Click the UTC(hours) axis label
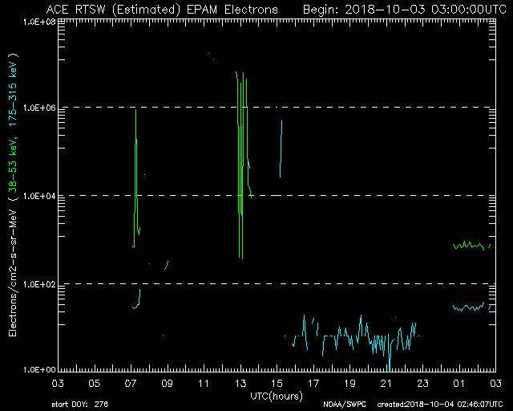Viewport: 513px width, 411px height. [x=277, y=396]
